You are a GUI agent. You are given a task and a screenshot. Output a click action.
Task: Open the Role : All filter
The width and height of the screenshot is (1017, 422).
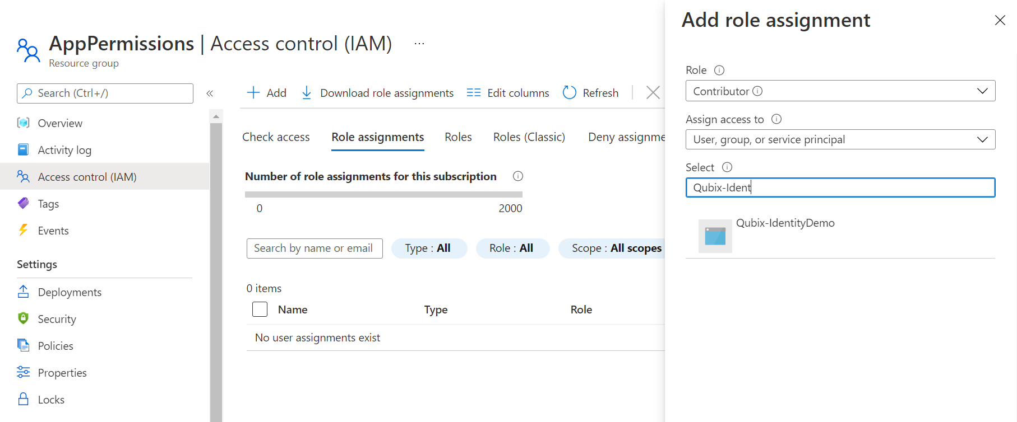[512, 248]
